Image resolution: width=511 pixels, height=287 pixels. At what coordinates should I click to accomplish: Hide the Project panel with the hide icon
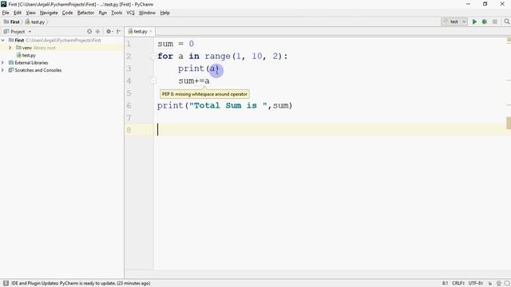coord(119,32)
